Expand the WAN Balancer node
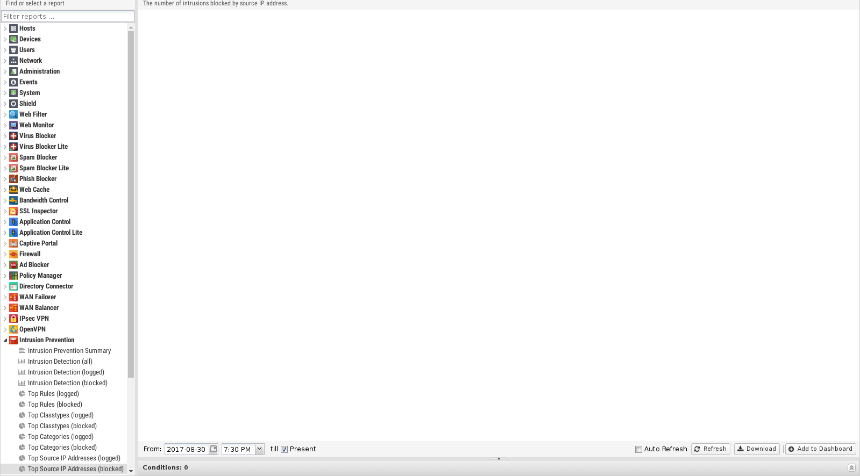The height and width of the screenshot is (476, 860). 5,308
